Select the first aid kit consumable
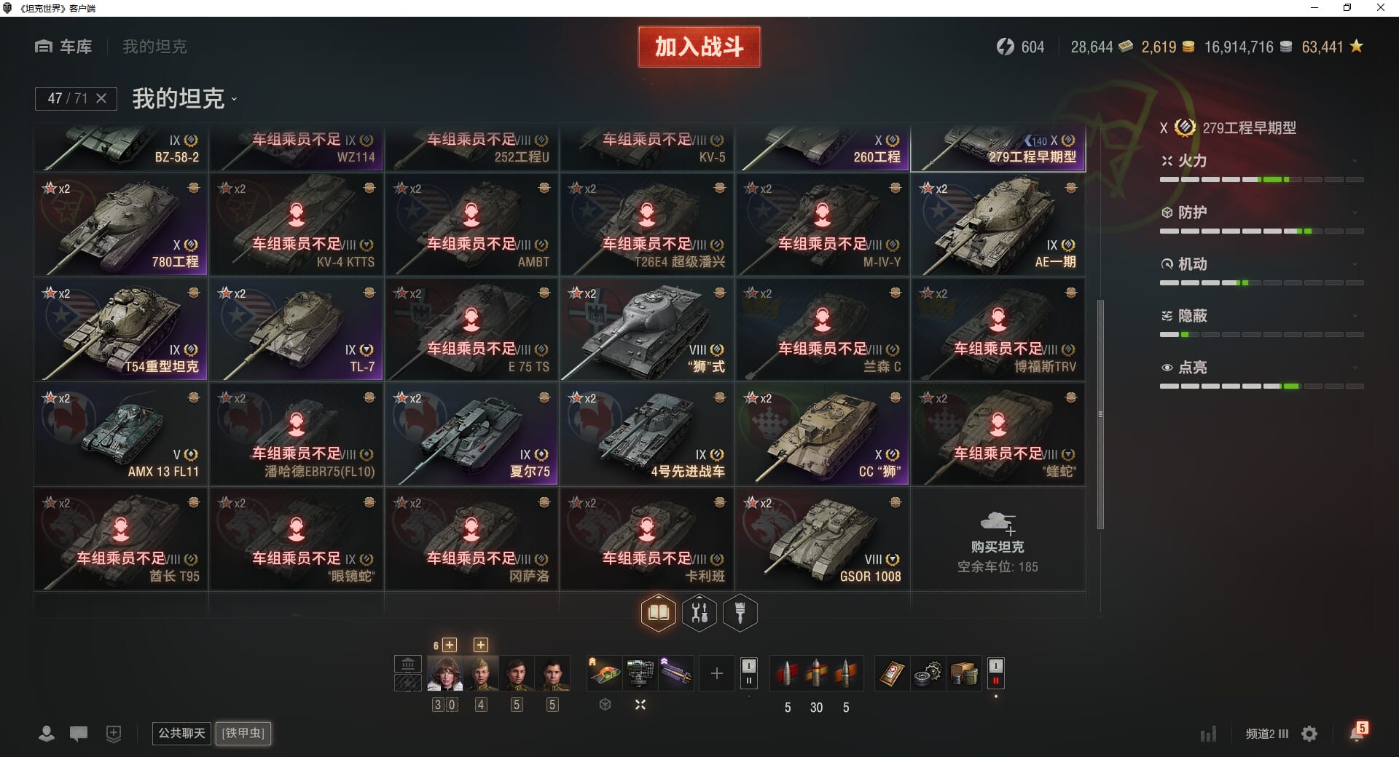 click(x=892, y=674)
